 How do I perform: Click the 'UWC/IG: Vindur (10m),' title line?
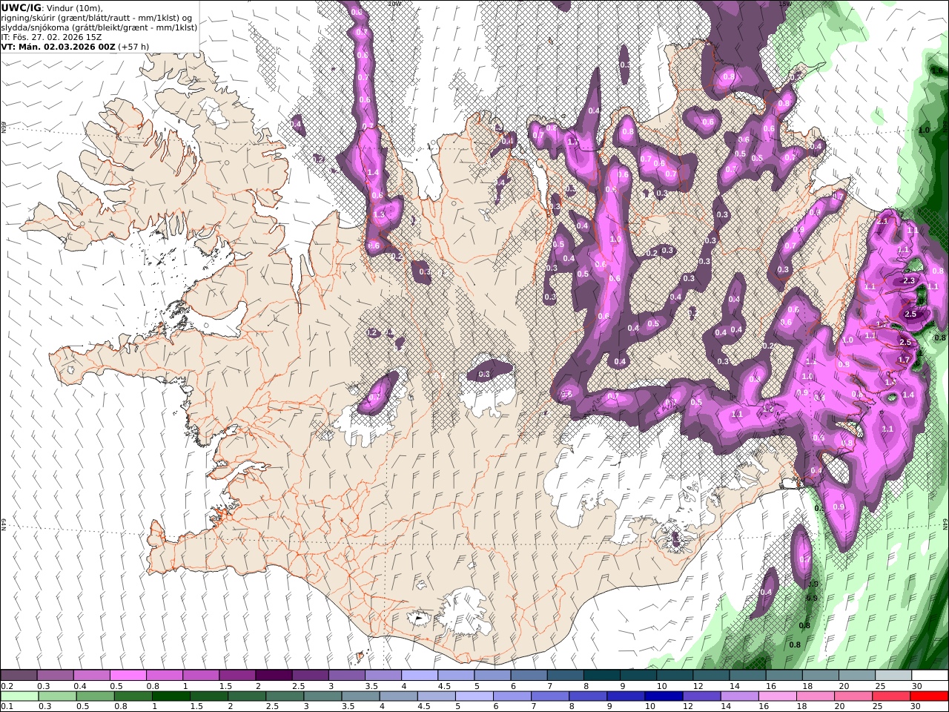click(x=52, y=7)
